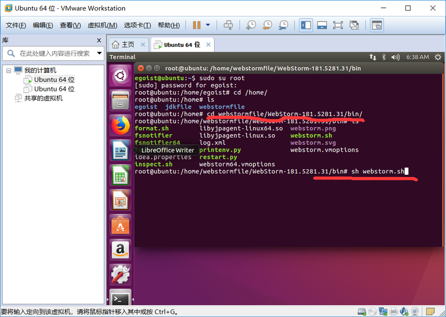This screenshot has width=446, height=317.
Task: Click the CD/DVD drive status icon
Action: 372,311
